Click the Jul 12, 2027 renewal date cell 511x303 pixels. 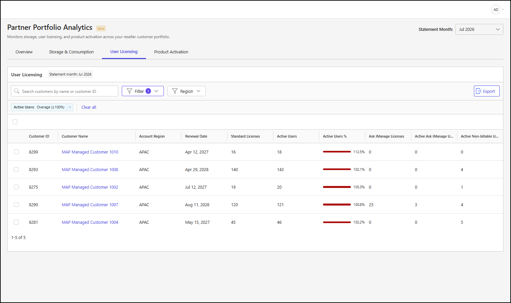pyautogui.click(x=196, y=187)
